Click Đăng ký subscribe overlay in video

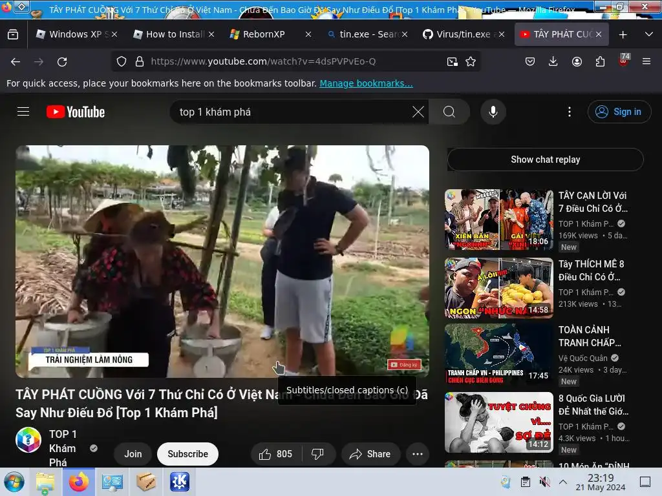404,364
